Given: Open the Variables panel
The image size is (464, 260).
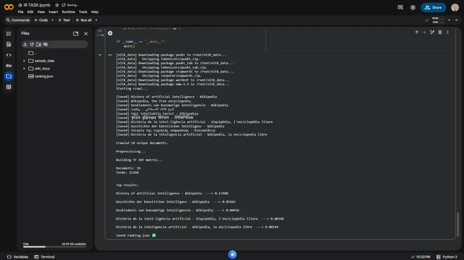Looking at the screenshot, I should 18,257.
